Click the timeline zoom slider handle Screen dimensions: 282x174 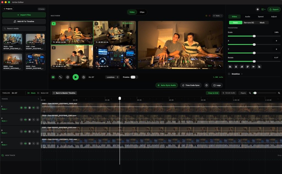coord(255,93)
